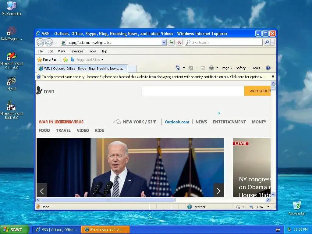Click the AdChoices triangle icon
The height and width of the screenshot is (234, 312).
219,113
